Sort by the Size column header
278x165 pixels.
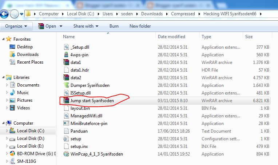[x=249, y=37]
